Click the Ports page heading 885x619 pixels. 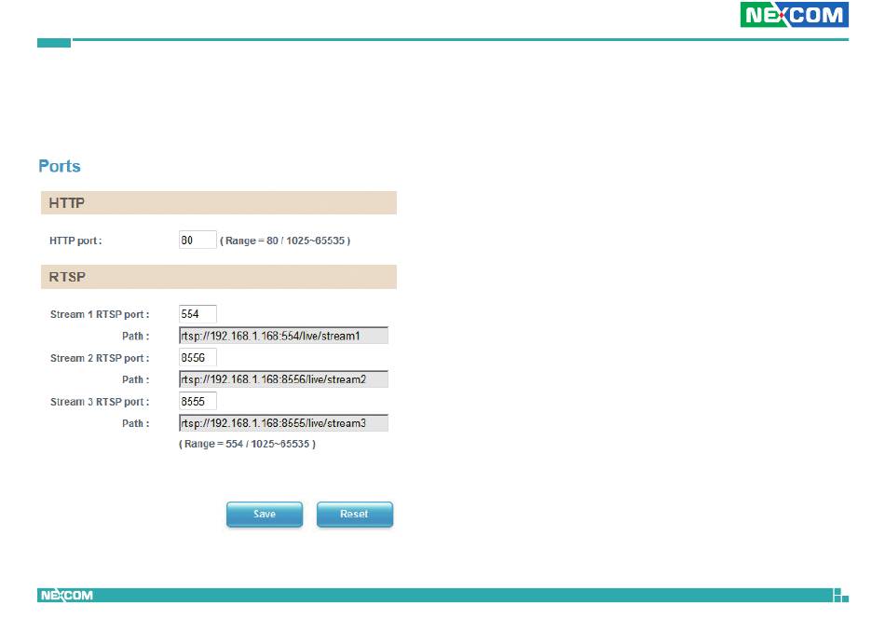[60, 166]
